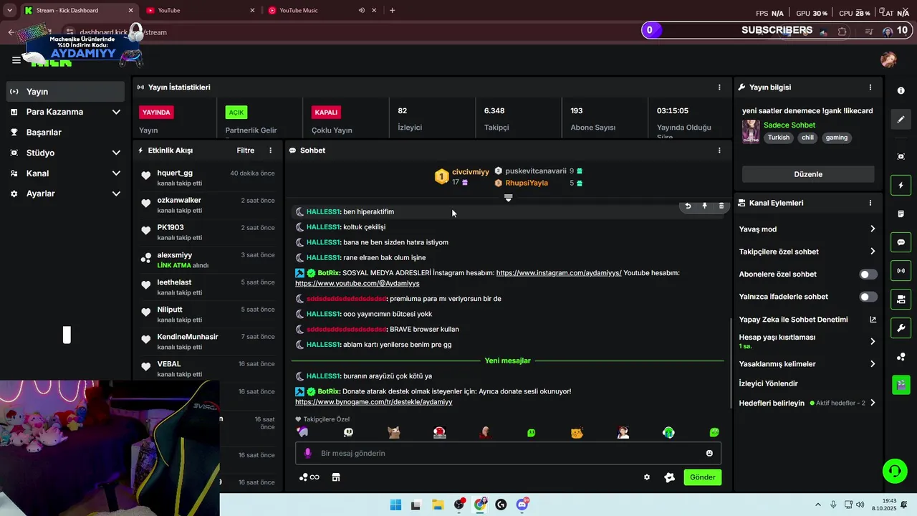This screenshot has height=516, width=917.
Task: Expand Stüdyo sidebar section
Action: pos(116,153)
